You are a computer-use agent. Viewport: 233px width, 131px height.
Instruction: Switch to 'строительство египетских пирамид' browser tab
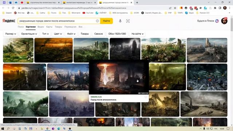click(x=43, y=3)
